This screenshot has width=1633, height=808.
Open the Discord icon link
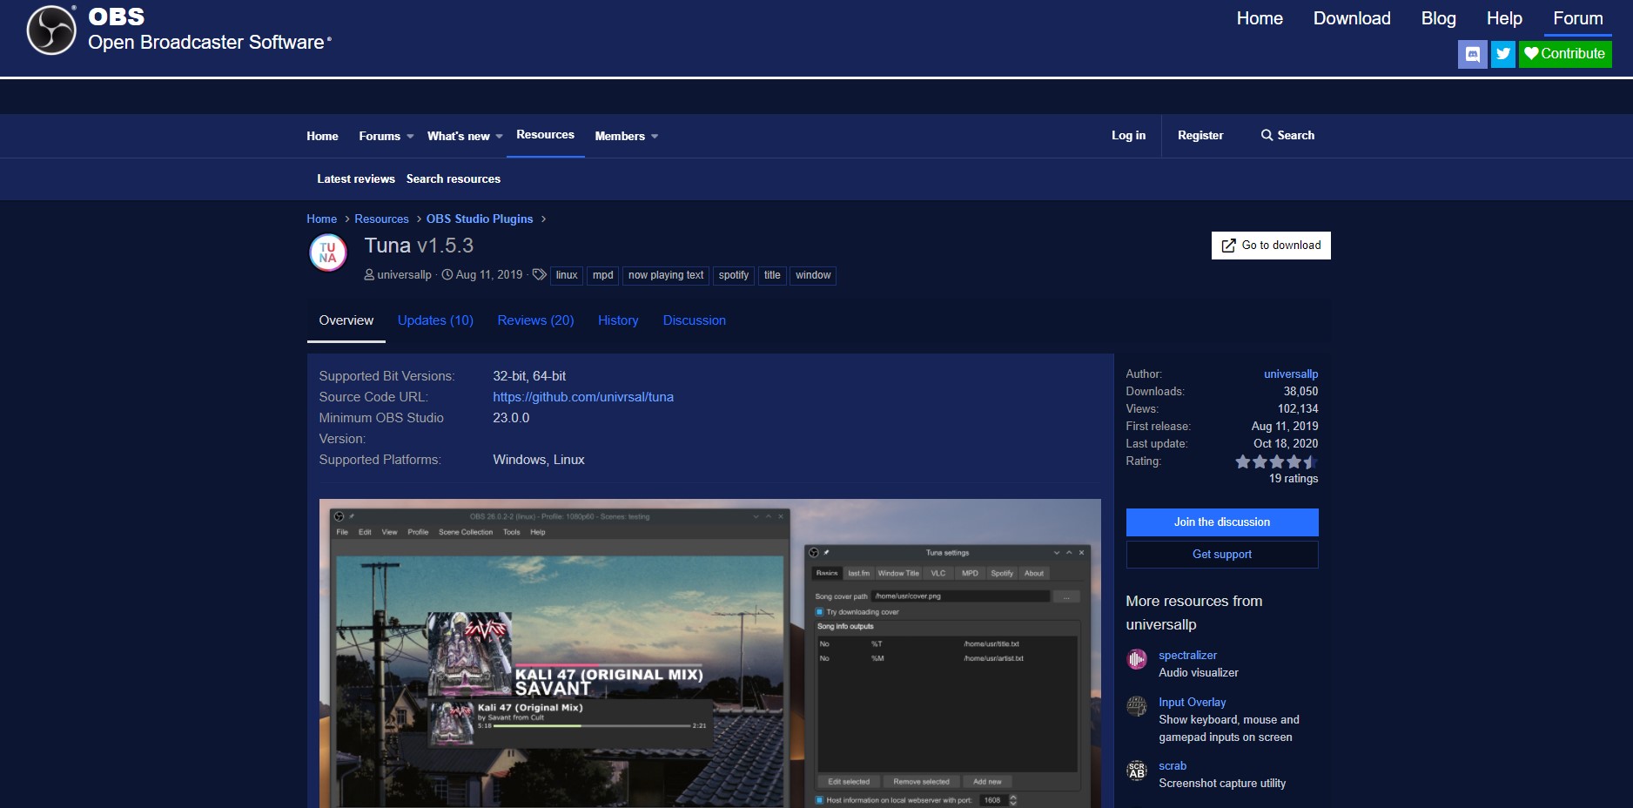point(1472,54)
